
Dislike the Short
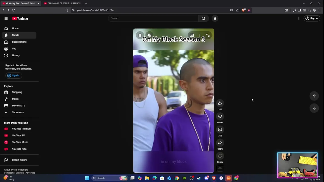[220, 116]
